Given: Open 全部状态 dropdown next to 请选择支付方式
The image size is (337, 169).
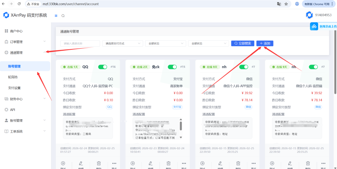Looking at the screenshot, I should click(x=166, y=43).
